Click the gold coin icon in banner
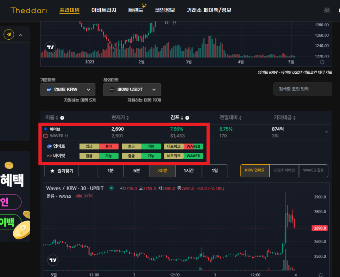This screenshot has height=277, width=340. [x=9, y=165]
